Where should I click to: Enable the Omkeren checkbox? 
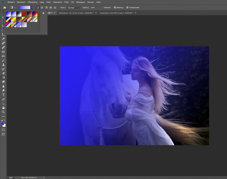click(103, 8)
